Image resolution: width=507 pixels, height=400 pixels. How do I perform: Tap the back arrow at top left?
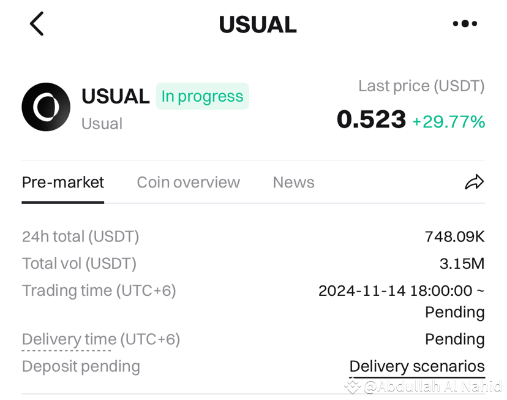click(x=36, y=23)
